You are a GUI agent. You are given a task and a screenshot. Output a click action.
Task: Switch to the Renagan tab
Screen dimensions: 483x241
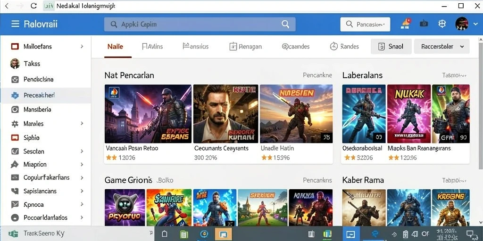(245, 47)
